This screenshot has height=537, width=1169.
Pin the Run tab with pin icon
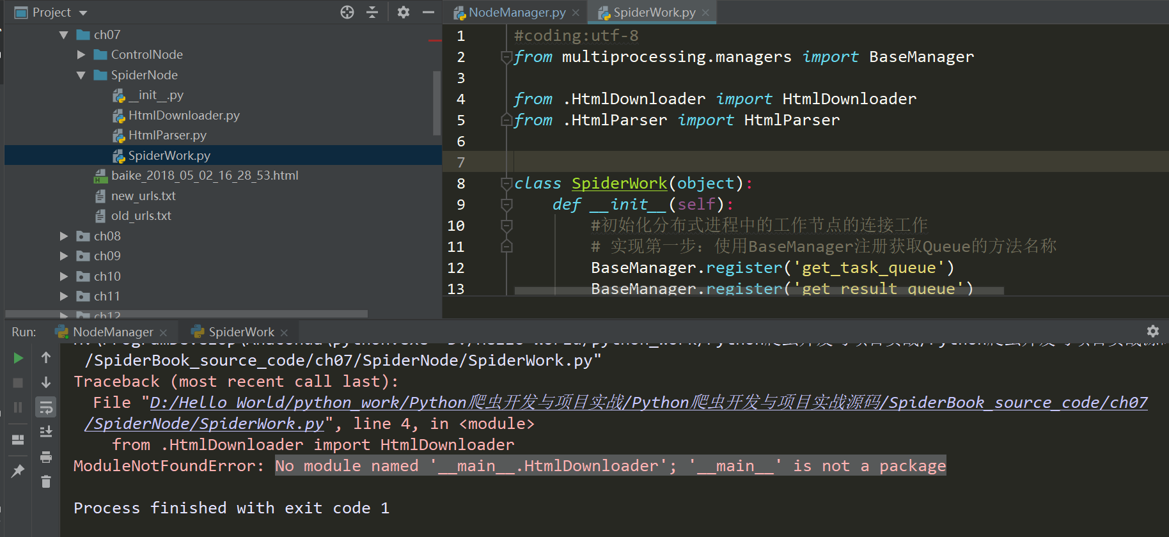(18, 471)
